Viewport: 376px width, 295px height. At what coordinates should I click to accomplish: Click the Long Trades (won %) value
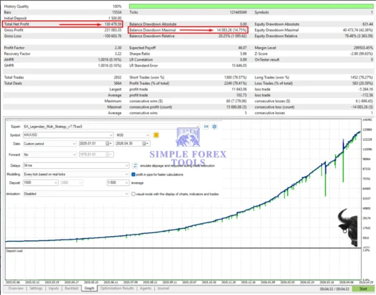(x=362, y=77)
